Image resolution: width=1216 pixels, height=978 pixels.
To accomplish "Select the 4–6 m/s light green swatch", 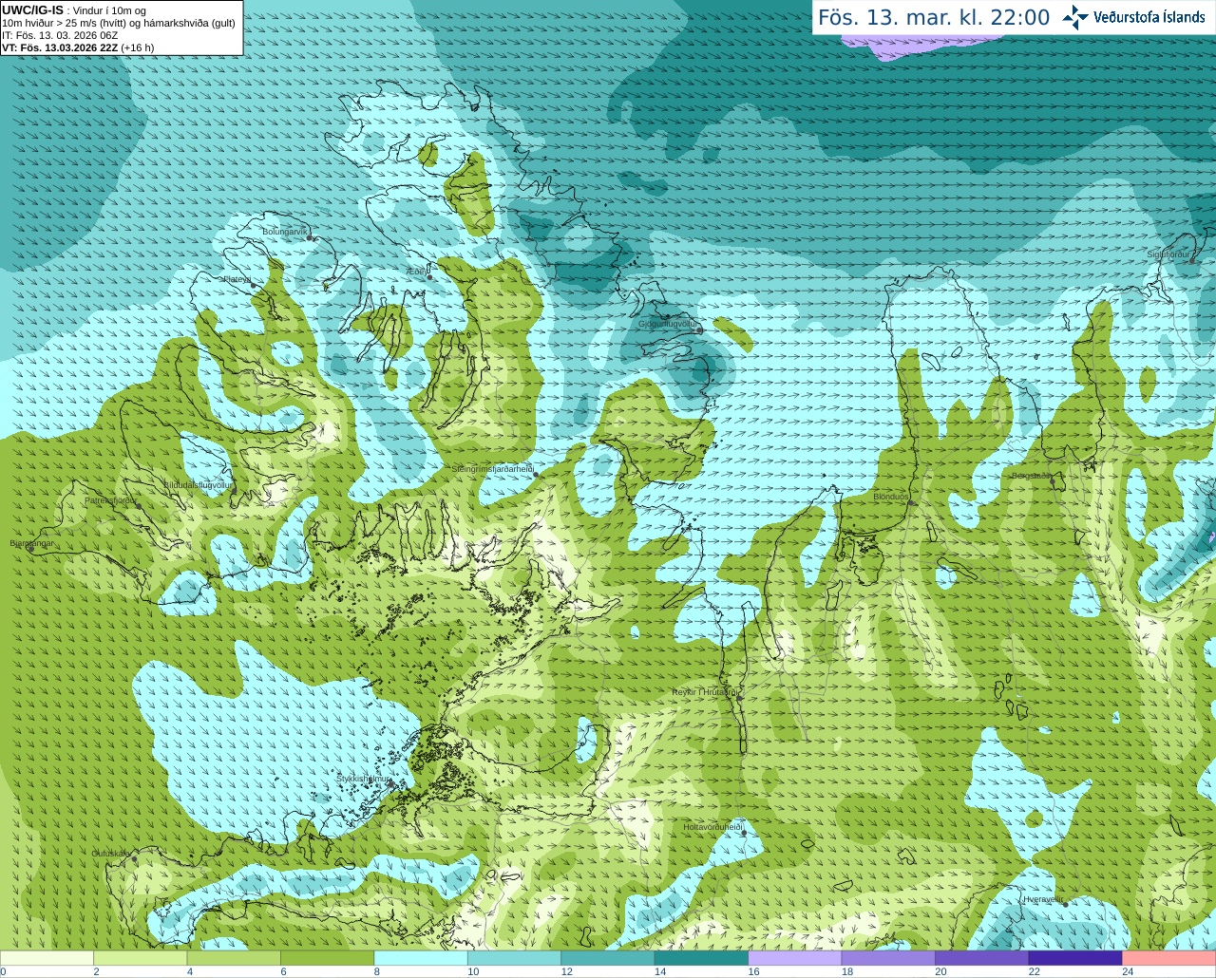I will point(234,958).
